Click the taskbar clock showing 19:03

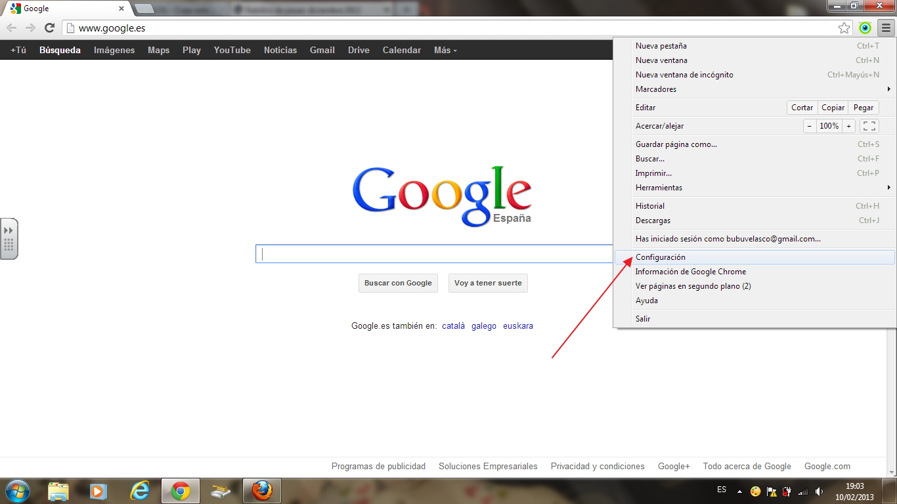coord(854,492)
